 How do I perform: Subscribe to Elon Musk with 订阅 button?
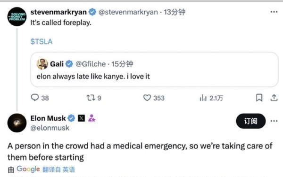point(251,121)
